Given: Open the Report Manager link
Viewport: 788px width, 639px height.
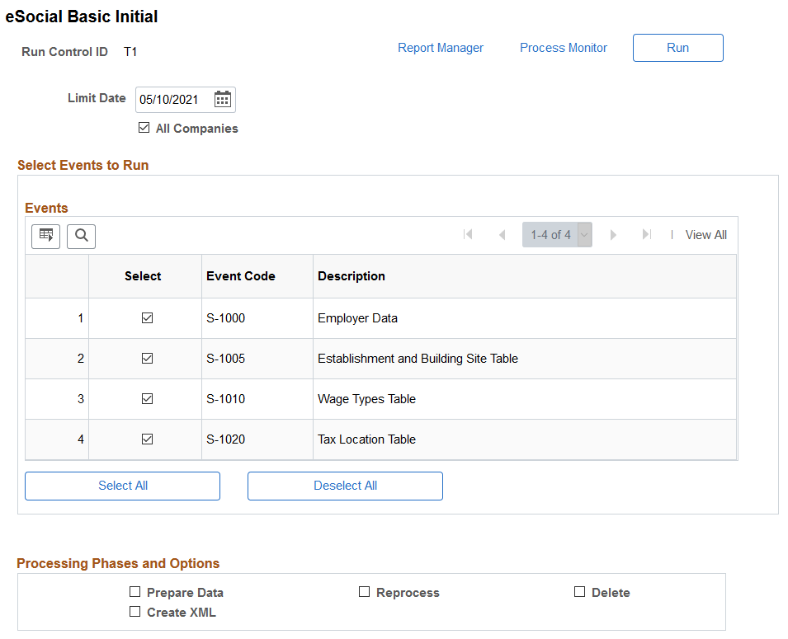Looking at the screenshot, I should [441, 48].
